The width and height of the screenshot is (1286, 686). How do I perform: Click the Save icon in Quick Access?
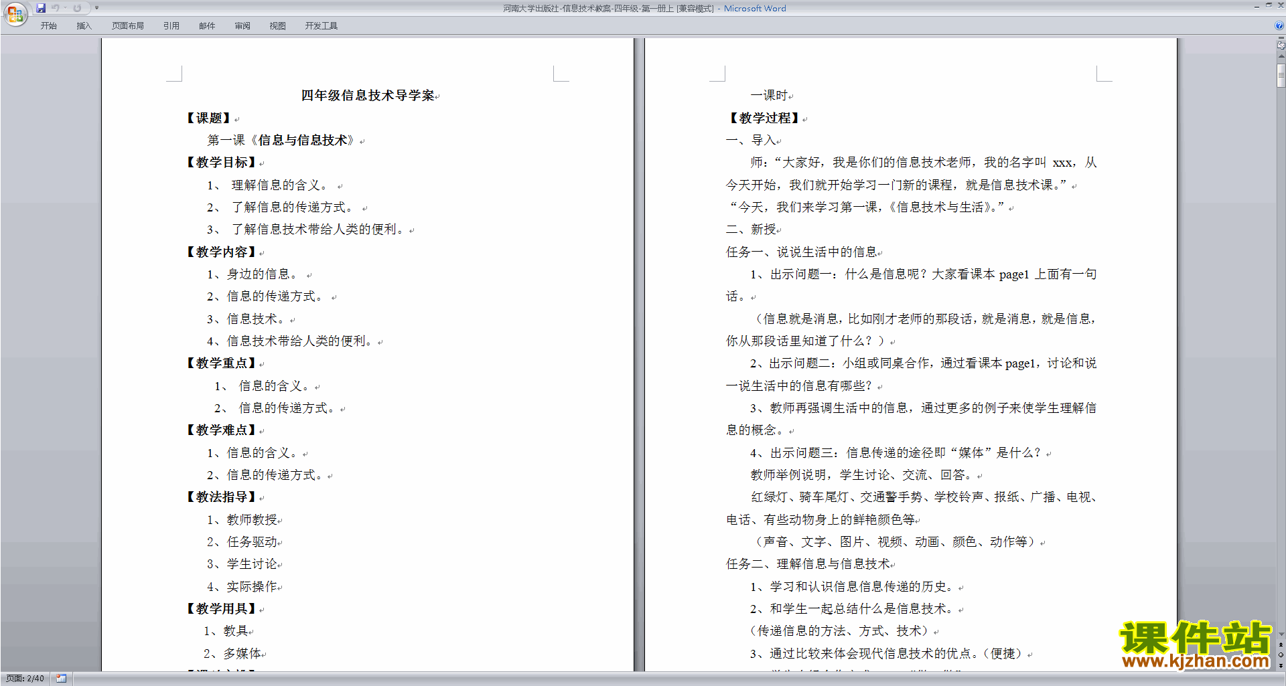(x=41, y=8)
